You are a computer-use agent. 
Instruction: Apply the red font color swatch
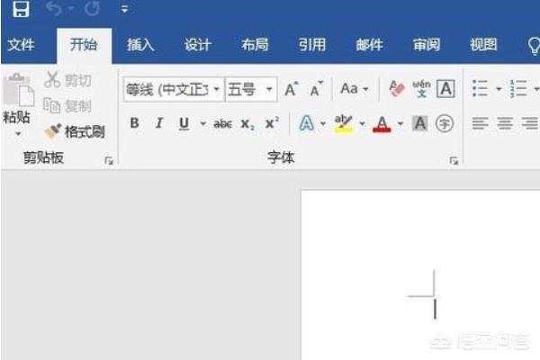coord(382,123)
